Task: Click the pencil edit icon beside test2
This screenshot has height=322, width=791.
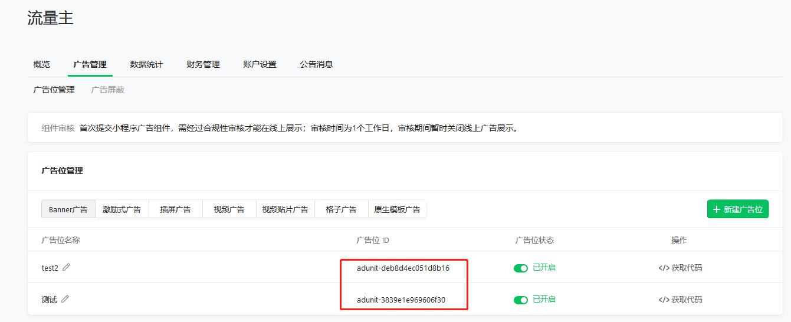Action: coord(66,267)
